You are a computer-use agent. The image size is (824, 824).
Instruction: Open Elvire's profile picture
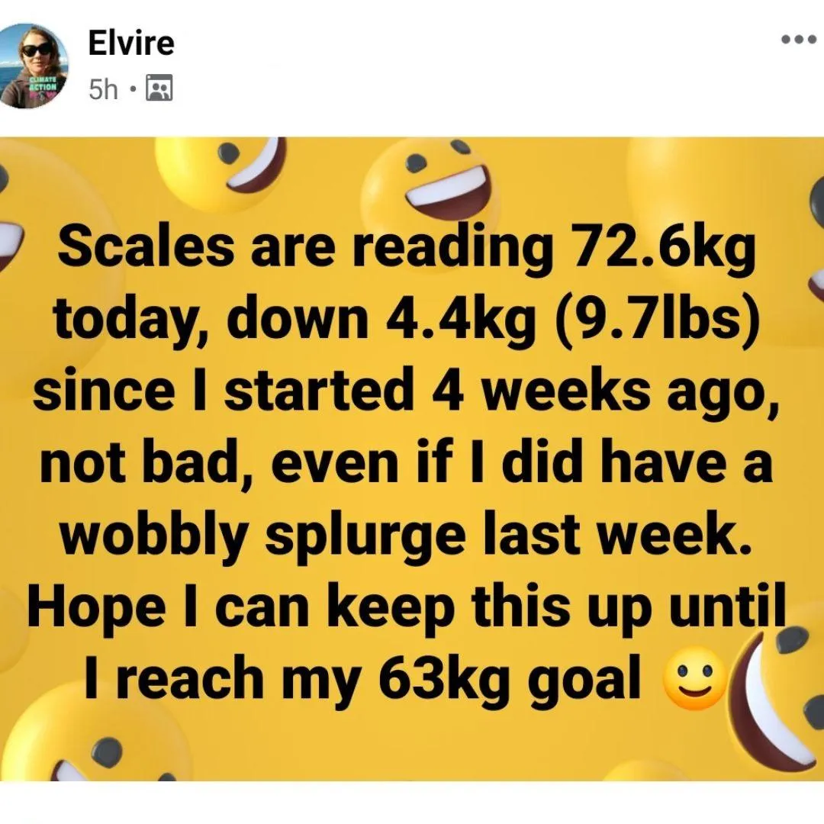[34, 66]
